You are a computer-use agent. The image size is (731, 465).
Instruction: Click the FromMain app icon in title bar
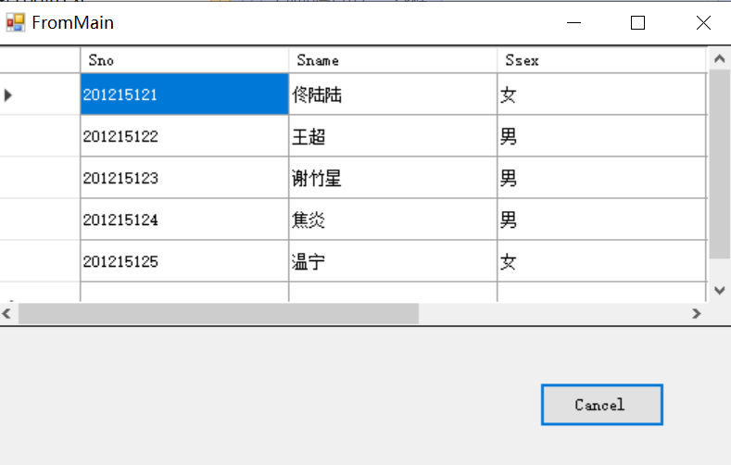[16, 22]
